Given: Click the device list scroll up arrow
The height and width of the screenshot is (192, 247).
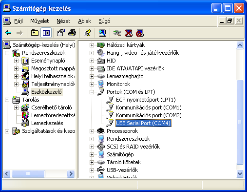Looking at the screenshot, I should tap(240, 45).
